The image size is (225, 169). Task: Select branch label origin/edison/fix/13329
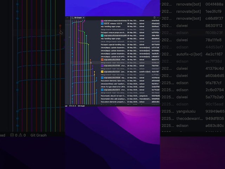(112, 78)
